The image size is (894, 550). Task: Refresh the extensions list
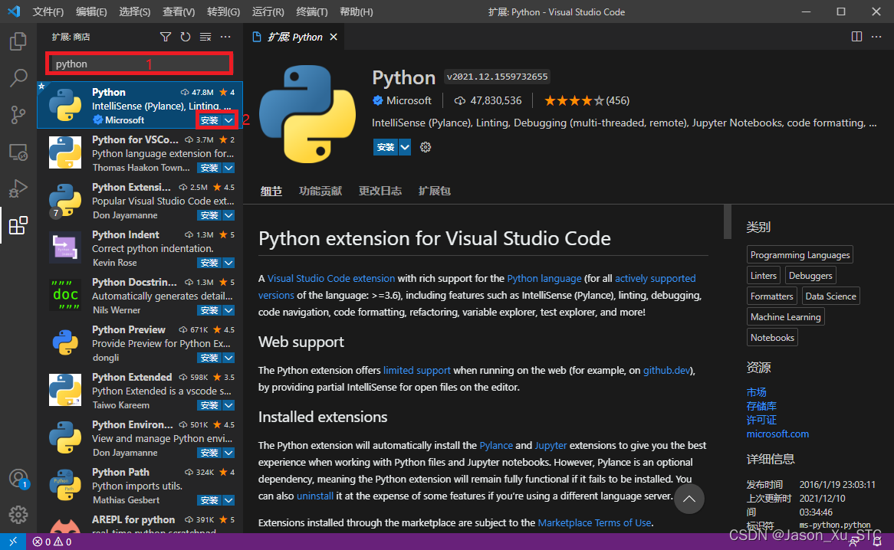tap(186, 36)
